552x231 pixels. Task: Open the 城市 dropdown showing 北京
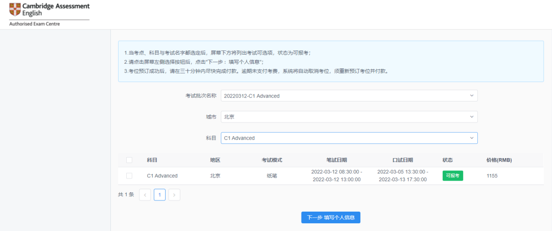tap(349, 117)
